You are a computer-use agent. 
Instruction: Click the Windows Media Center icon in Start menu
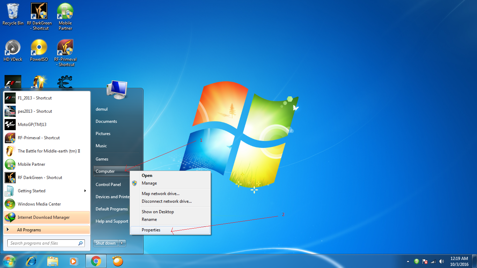point(10,204)
